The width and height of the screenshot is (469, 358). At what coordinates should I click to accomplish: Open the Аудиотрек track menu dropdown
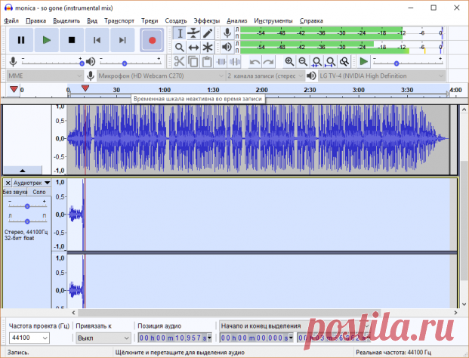(x=32, y=183)
